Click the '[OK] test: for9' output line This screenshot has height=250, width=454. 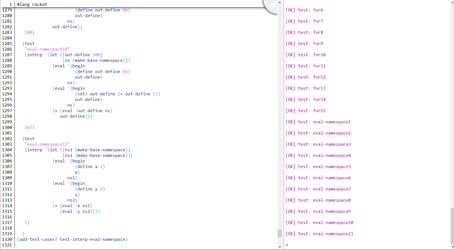click(304, 44)
